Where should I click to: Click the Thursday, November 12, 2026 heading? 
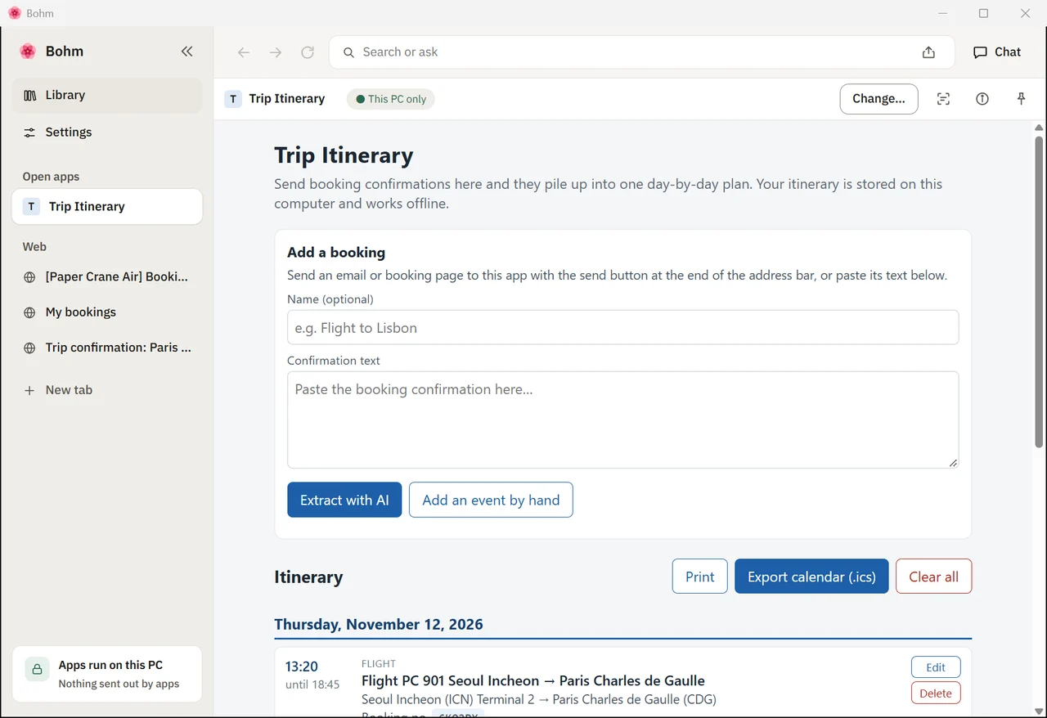pyautogui.click(x=379, y=624)
